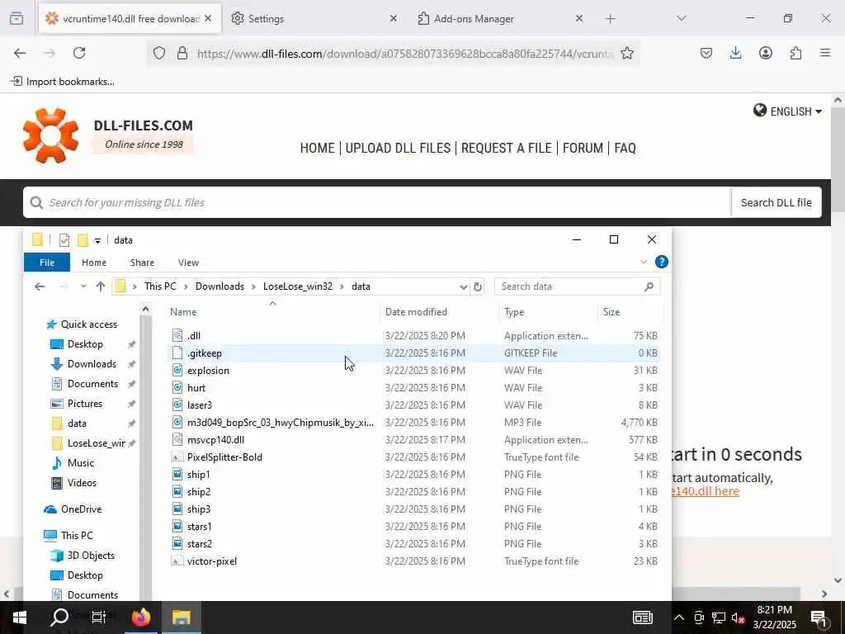Open the ENGLISH language dropdown
Image resolution: width=845 pixels, height=634 pixels.
pos(787,111)
